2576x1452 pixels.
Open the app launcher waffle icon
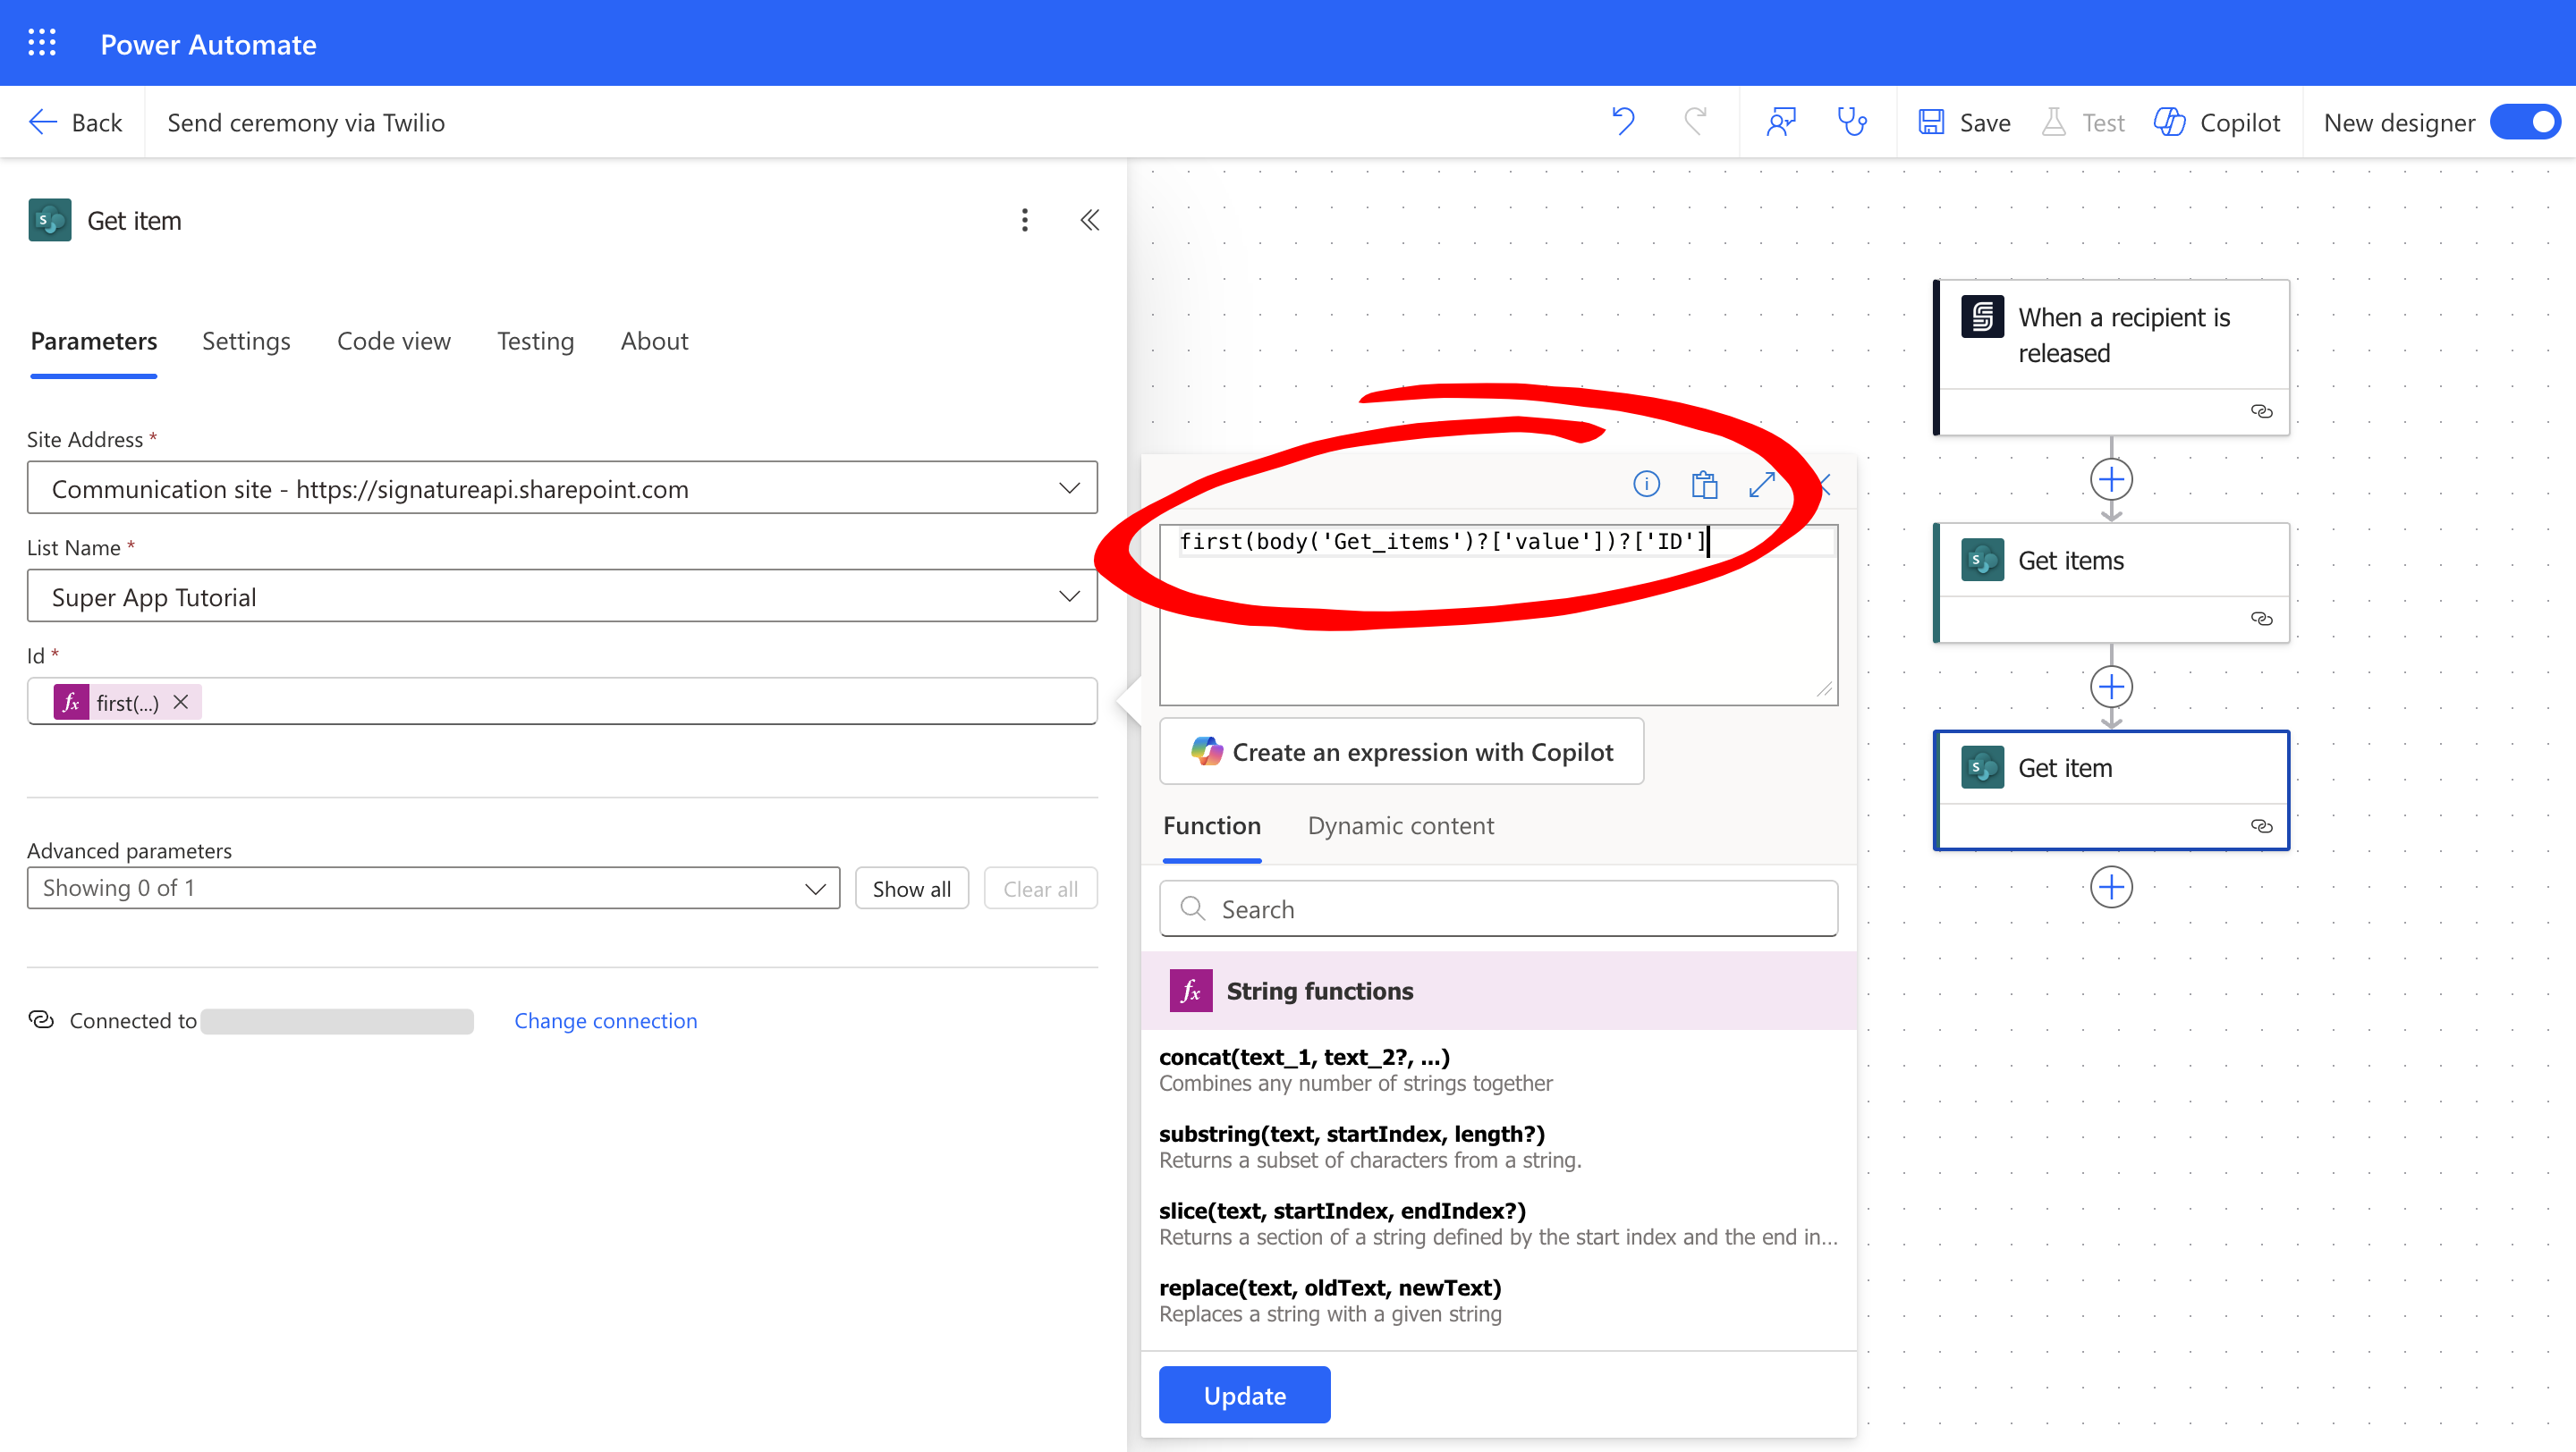(x=42, y=43)
